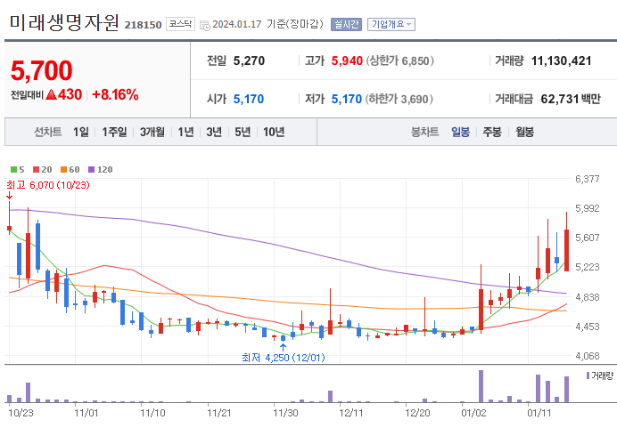Click the 01/11 date axis label
Viewport: 617px width, 436px height.
(x=539, y=413)
